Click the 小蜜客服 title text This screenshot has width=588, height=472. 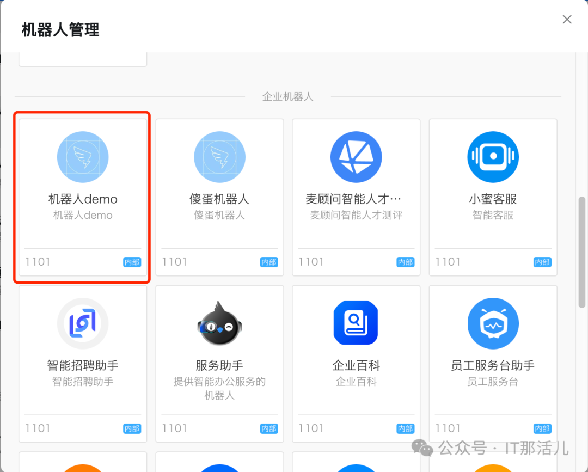[493, 199]
